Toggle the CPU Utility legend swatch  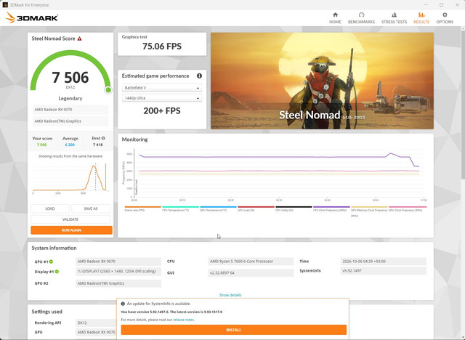click(294, 207)
